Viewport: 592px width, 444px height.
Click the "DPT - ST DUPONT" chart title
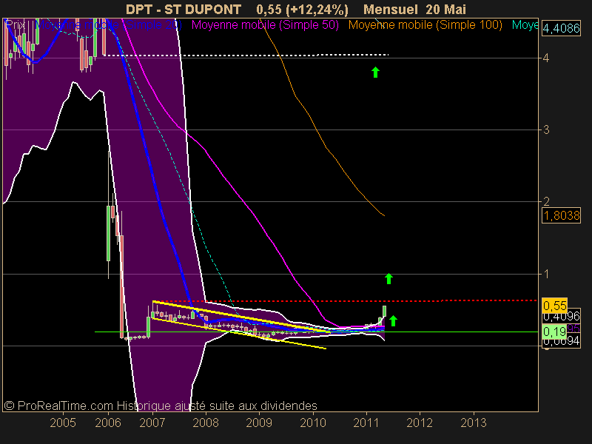pyautogui.click(x=184, y=10)
